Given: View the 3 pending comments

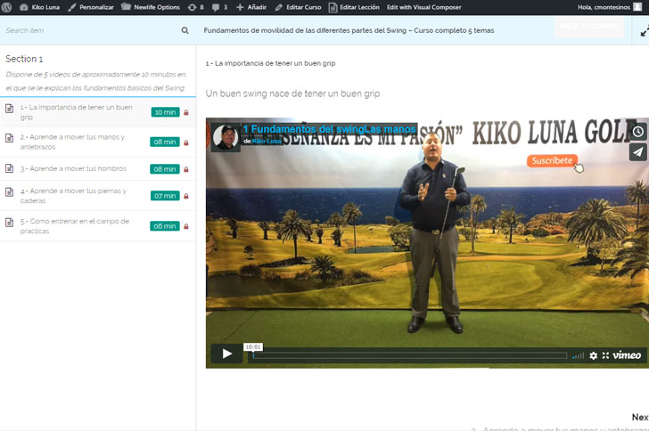Looking at the screenshot, I should [219, 7].
